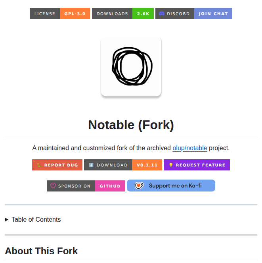
Task: Expand the Table of Contents disclosure triangle
Action: (x=7, y=220)
